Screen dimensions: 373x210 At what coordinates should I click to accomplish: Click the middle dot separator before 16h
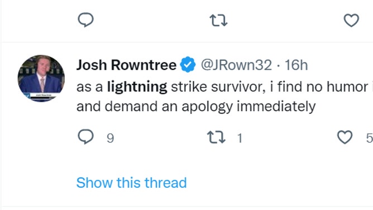(278, 65)
